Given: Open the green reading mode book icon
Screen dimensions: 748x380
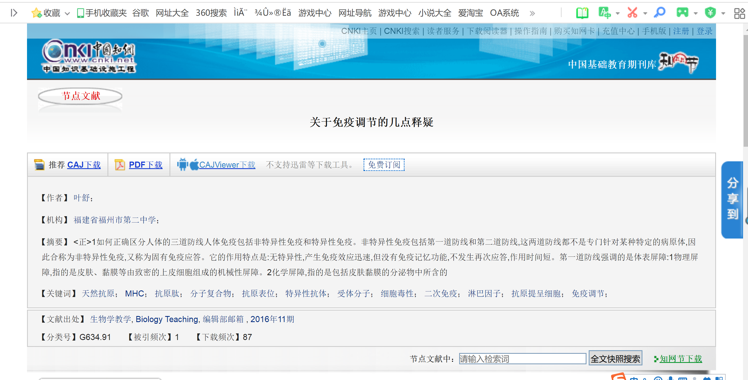Looking at the screenshot, I should coord(582,13).
